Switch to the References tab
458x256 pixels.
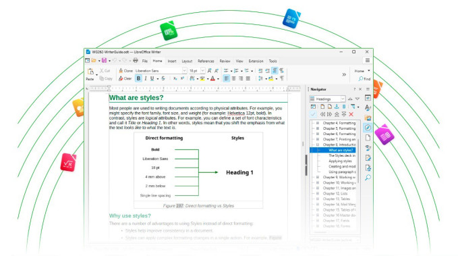206,61
